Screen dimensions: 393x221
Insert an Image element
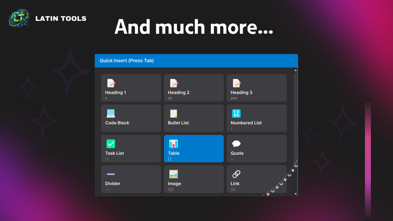point(194,179)
